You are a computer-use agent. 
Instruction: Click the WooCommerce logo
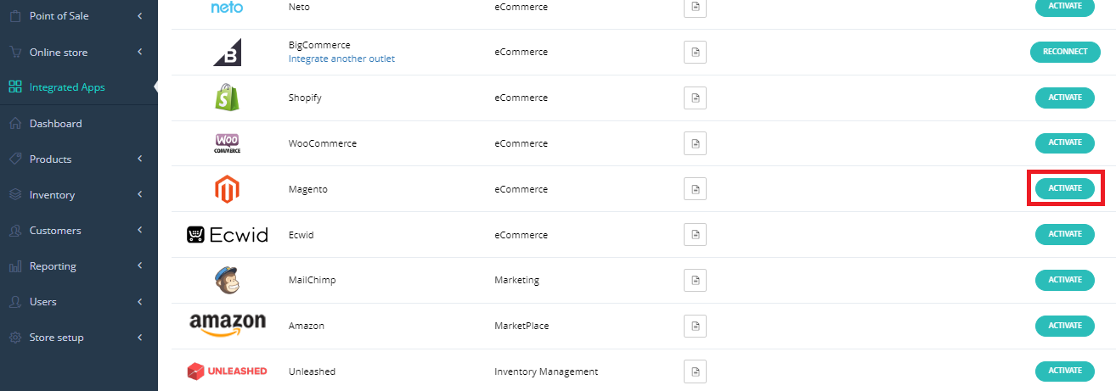coord(227,143)
